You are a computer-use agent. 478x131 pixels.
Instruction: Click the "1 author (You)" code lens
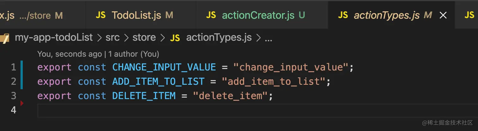click(134, 54)
